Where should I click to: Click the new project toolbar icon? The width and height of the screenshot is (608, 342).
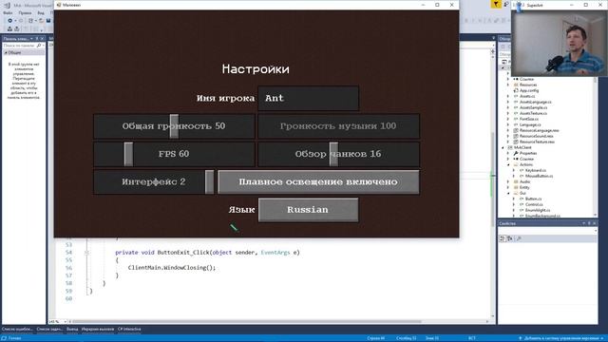pyautogui.click(x=31, y=21)
